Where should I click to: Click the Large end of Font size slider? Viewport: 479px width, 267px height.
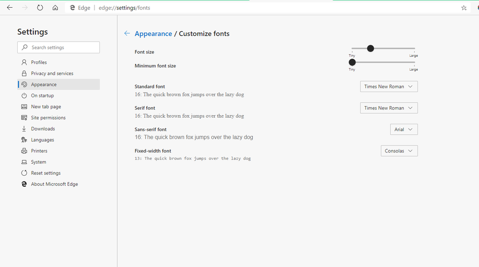coord(414,56)
